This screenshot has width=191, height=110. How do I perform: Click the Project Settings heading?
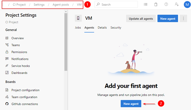point(21,15)
